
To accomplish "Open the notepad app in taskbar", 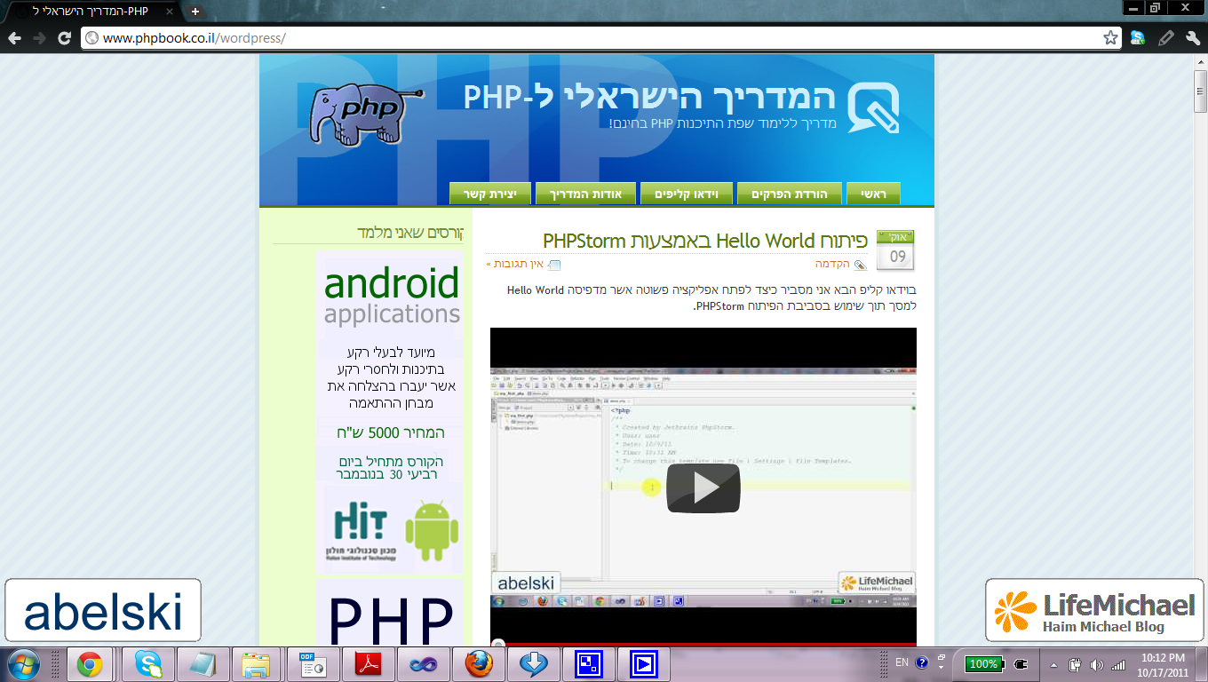I will (203, 663).
